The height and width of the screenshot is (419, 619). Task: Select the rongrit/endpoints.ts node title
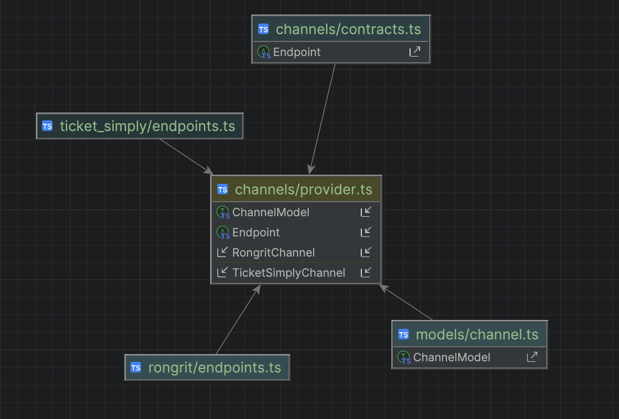(215, 367)
